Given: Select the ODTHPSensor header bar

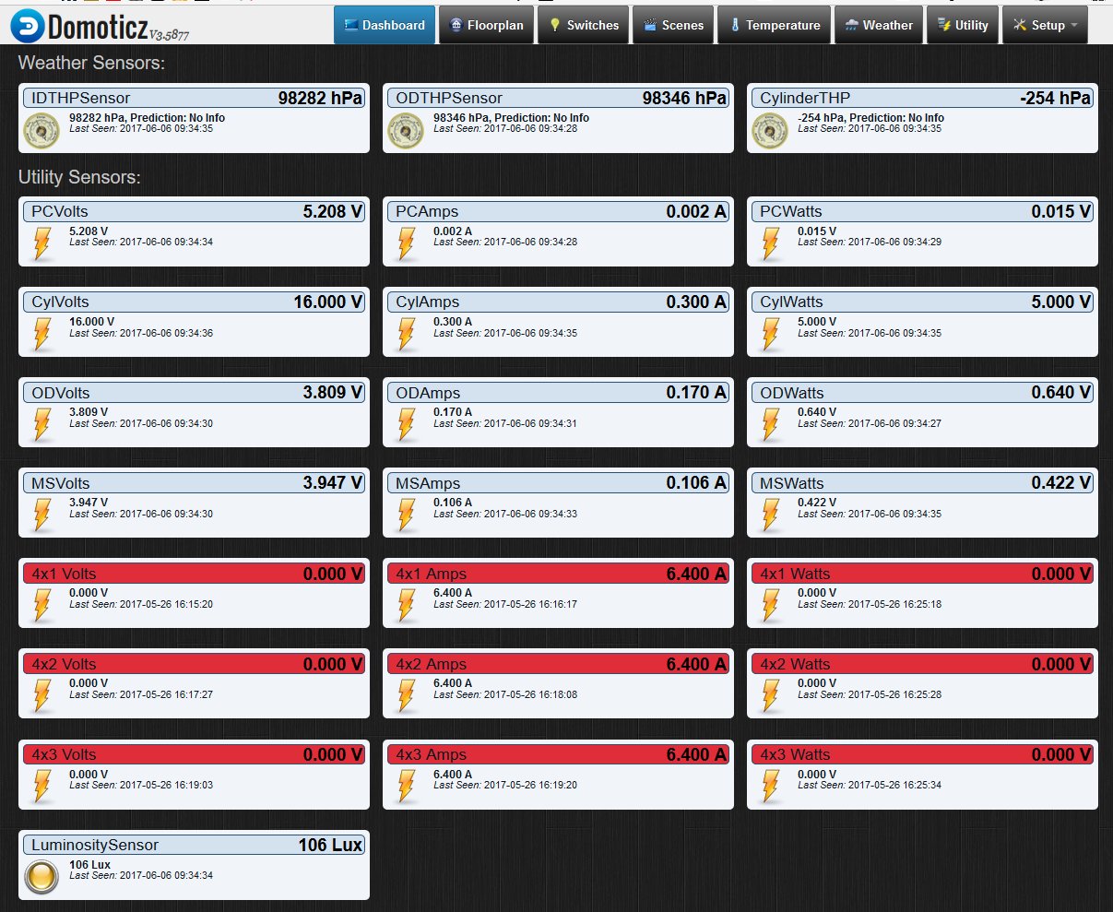Looking at the screenshot, I should tap(558, 98).
